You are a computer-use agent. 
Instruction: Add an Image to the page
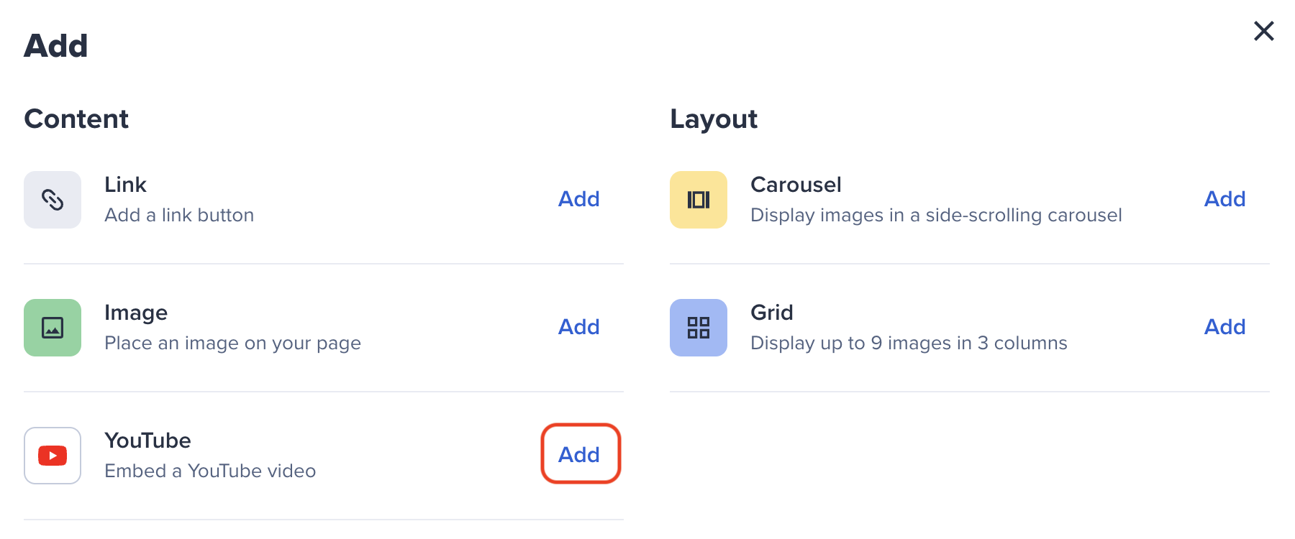[579, 327]
